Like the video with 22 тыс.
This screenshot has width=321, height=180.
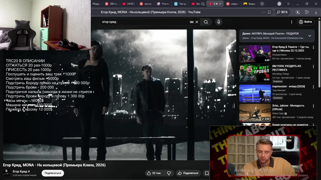point(154,173)
